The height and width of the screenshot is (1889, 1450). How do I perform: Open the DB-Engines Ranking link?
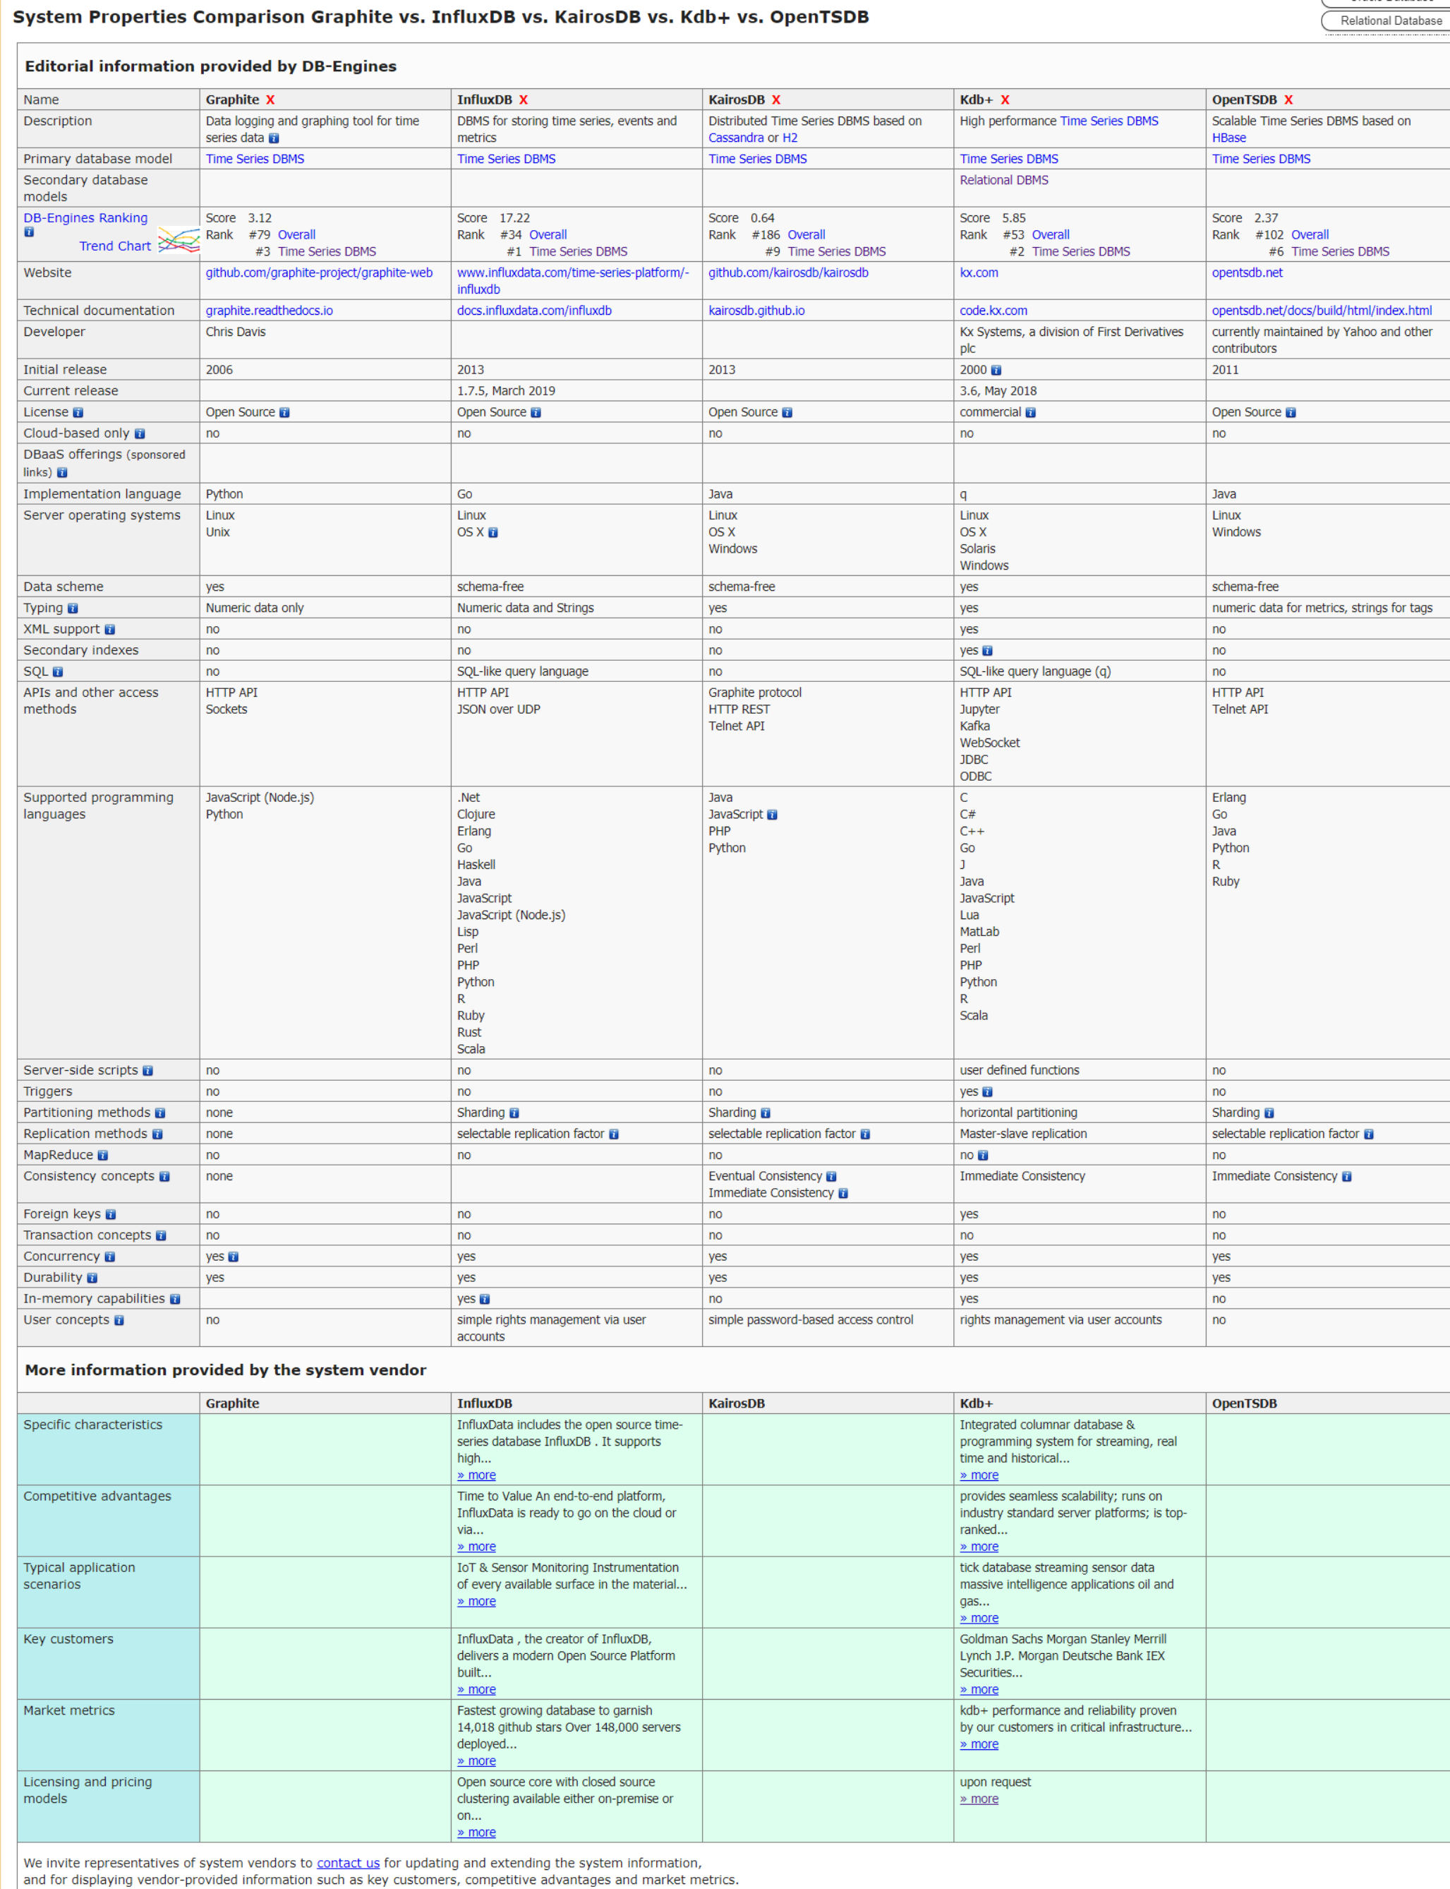point(85,217)
